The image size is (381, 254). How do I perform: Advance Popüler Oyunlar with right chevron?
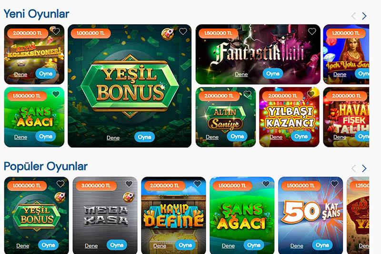364,168
